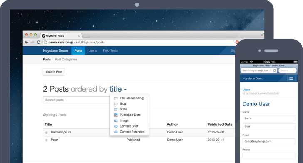Click the Published Date column header
The height and width of the screenshot is (163, 303).
tap(220, 125)
